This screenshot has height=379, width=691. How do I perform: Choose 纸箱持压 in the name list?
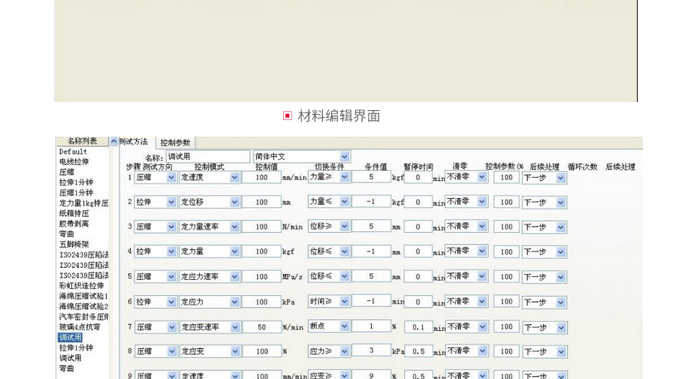[74, 213]
